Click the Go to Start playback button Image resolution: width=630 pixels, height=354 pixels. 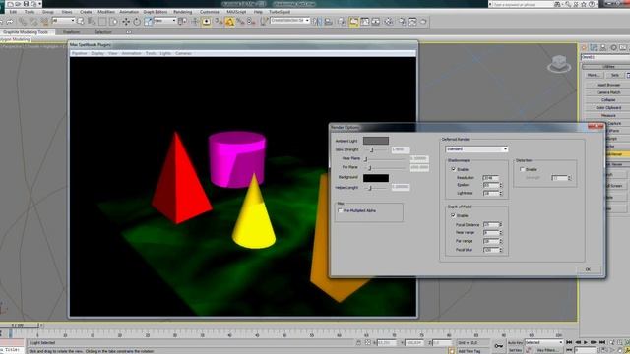(x=569, y=342)
